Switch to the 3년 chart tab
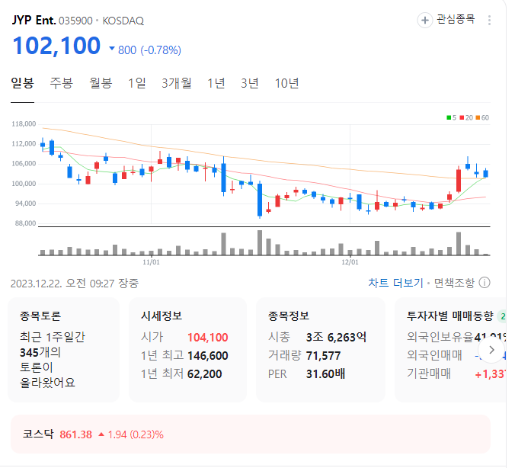The width and height of the screenshot is (515, 468). 250,83
